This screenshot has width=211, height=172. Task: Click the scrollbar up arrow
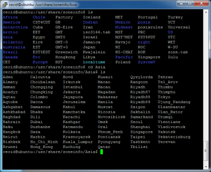point(206,12)
